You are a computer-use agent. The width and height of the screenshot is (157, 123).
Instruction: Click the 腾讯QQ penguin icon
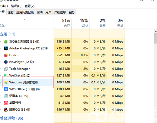point(6,110)
